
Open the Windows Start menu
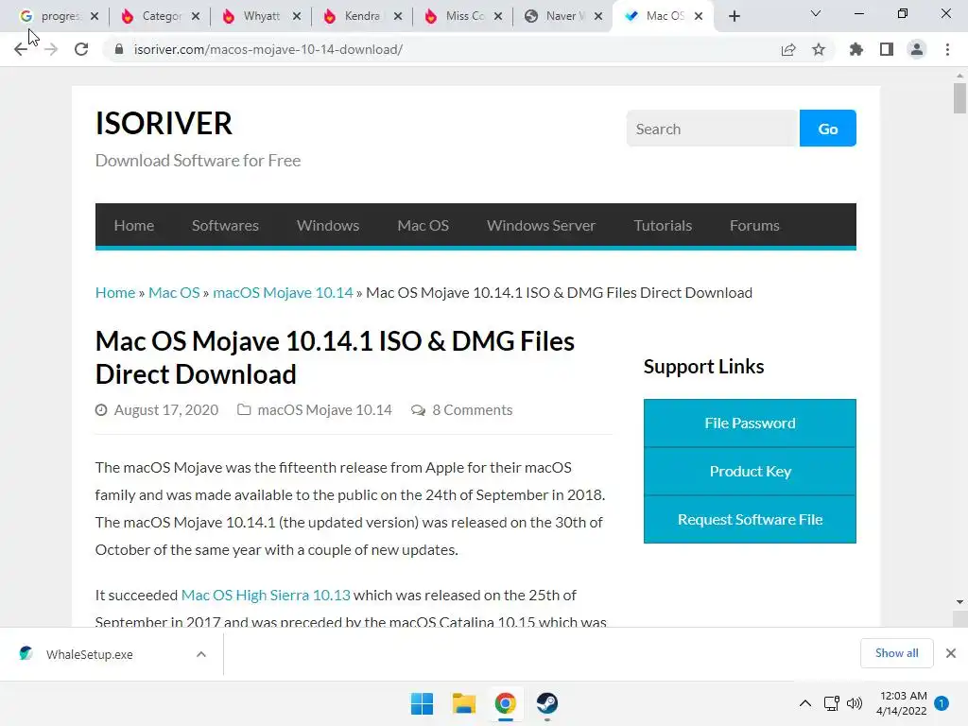pos(423,703)
